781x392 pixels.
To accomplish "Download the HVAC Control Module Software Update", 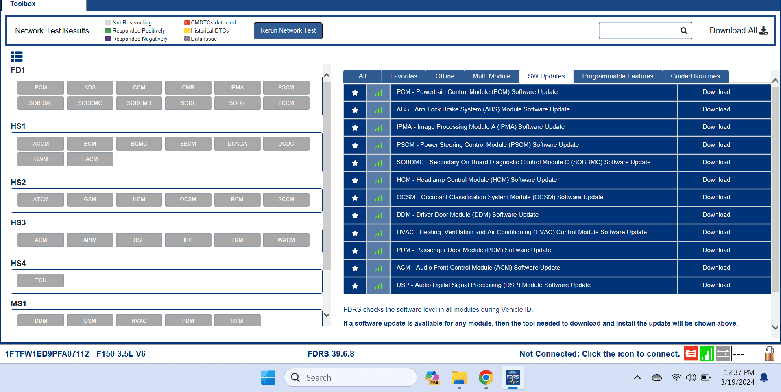I will (716, 232).
